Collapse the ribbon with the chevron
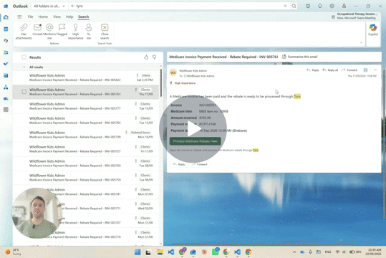Image resolution: width=386 pixels, height=258 pixels. click(x=361, y=42)
